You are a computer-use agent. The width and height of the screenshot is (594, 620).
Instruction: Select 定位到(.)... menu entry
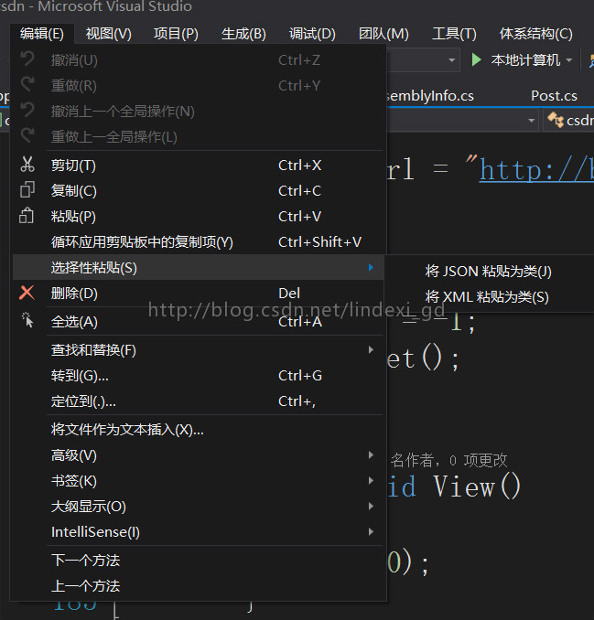pos(199,401)
